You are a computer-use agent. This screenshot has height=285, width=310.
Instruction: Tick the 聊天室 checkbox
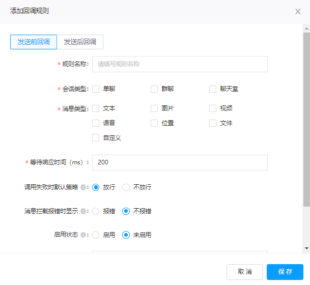[x=213, y=89]
